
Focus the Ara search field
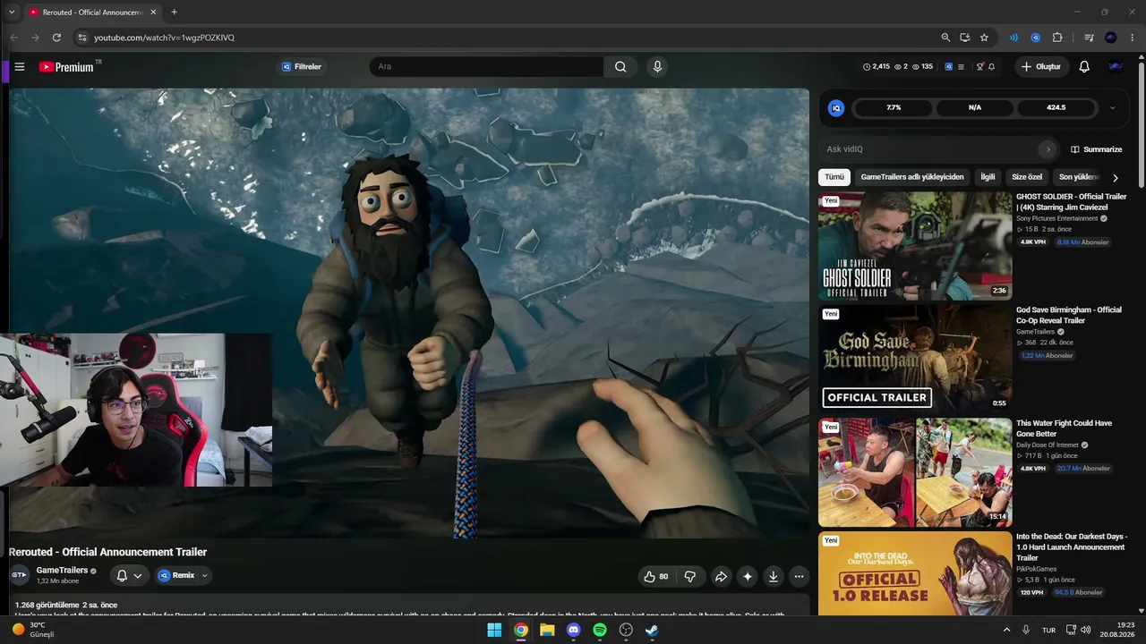pos(486,67)
